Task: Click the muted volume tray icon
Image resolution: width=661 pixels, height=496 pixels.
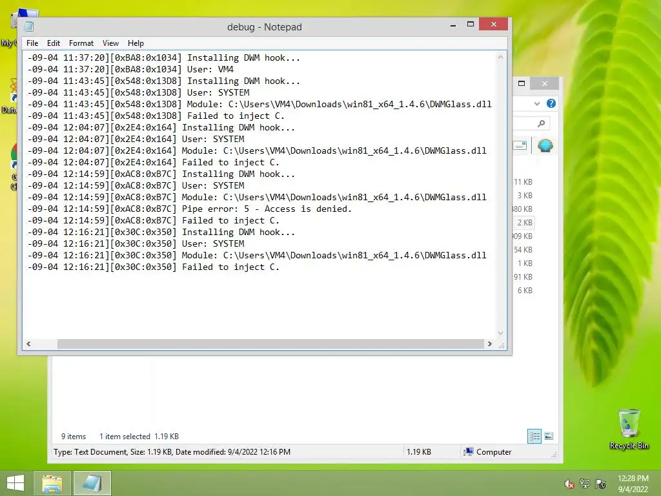Action: coord(569,484)
